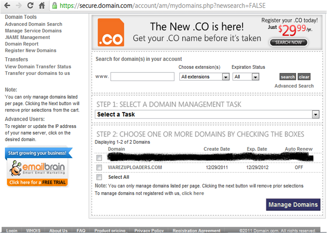This screenshot has height=233, width=327.
Task: Click the click here link for outside domains
Action: pos(193,193)
